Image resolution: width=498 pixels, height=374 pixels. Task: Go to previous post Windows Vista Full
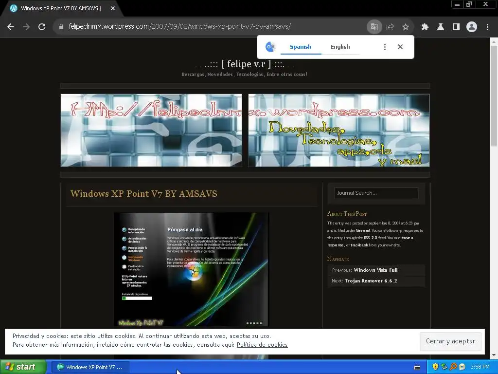(x=376, y=270)
